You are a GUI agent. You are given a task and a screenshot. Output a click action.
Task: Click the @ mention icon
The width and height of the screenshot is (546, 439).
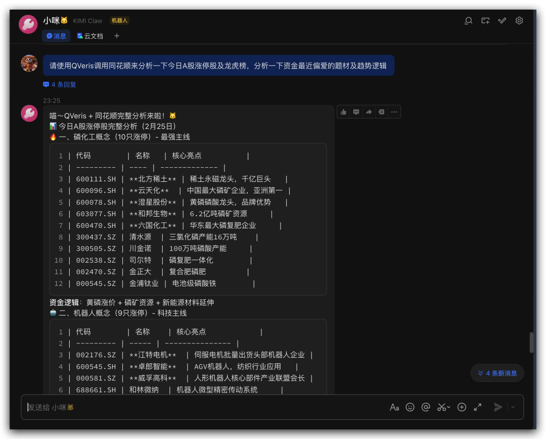pyautogui.click(x=426, y=407)
